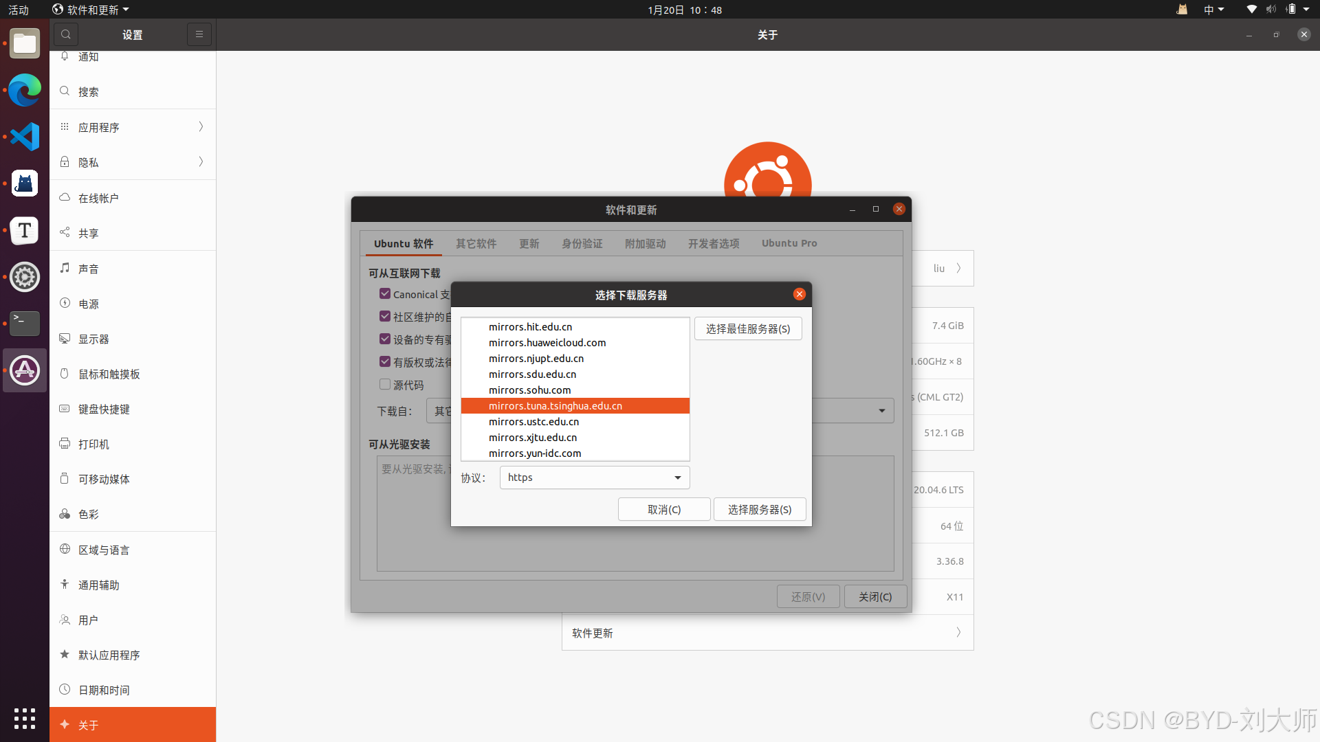Launch Visual Studio Code from dock
1320x742 pixels.
[25, 137]
